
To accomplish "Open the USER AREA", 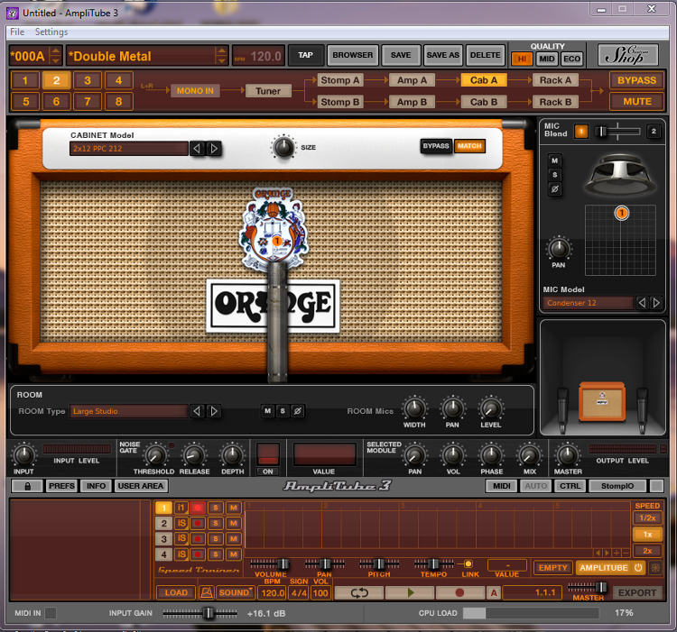I will [141, 486].
